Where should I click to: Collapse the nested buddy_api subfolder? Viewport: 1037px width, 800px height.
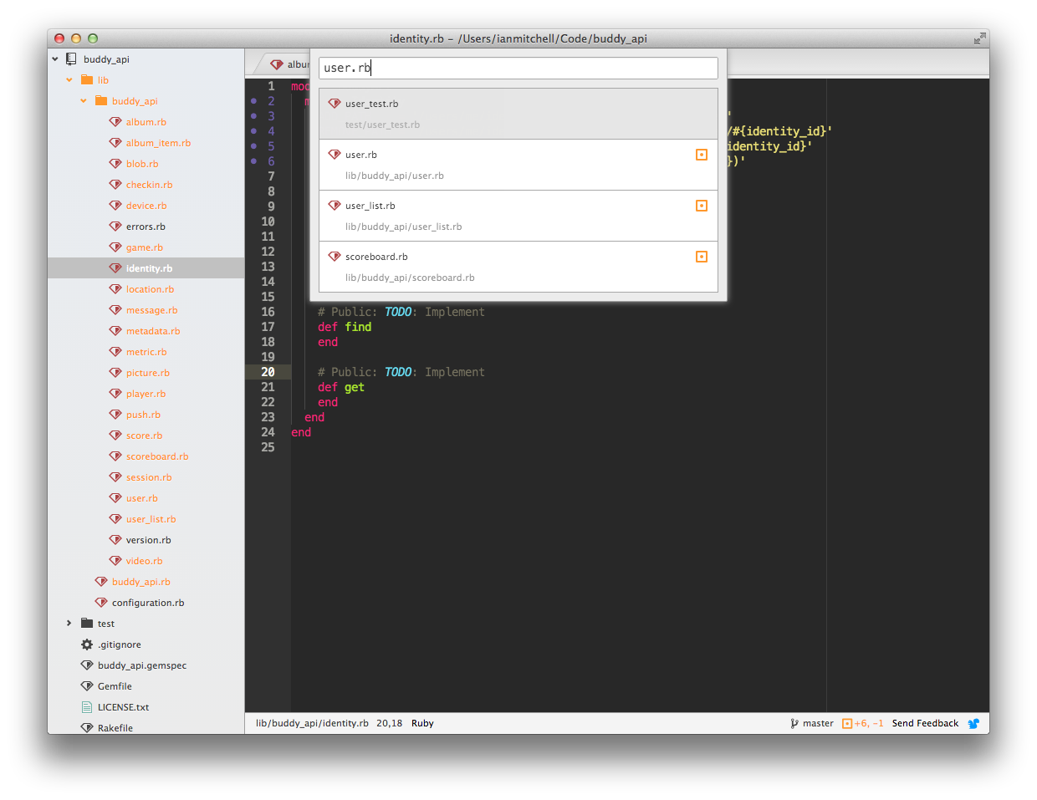(84, 101)
